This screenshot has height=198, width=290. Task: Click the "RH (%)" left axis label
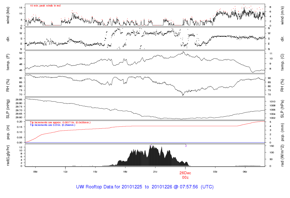pos(8,85)
